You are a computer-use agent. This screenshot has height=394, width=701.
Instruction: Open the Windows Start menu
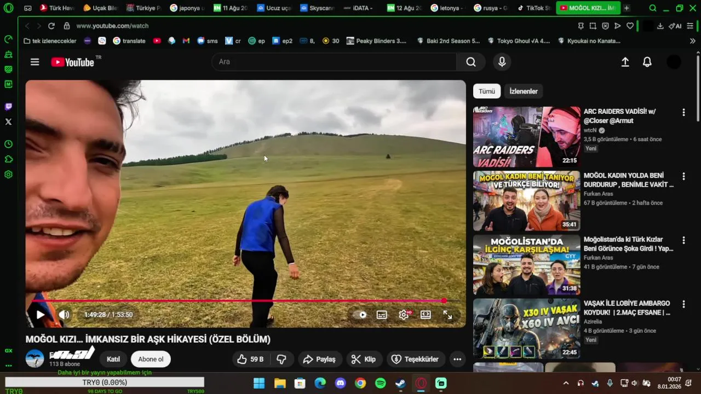[x=259, y=383]
